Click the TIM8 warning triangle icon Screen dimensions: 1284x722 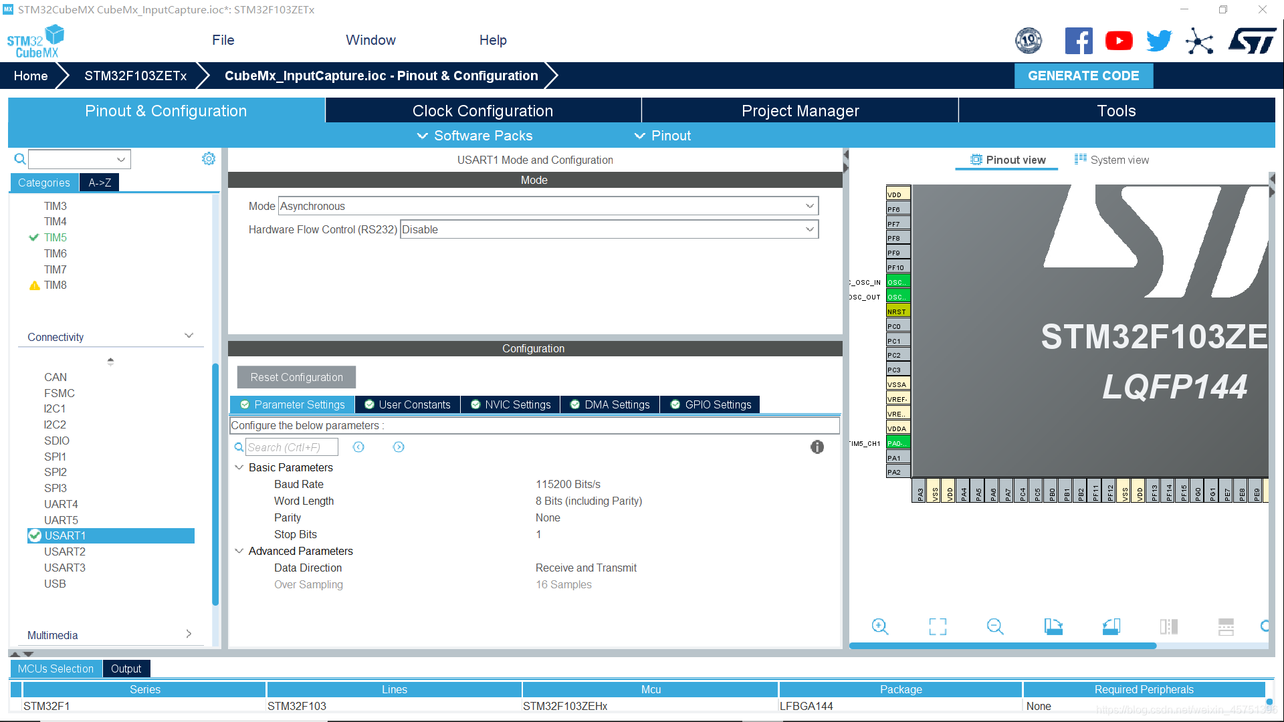[x=35, y=285]
